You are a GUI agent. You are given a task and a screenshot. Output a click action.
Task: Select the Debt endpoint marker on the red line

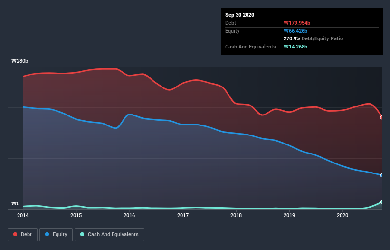pos(382,117)
